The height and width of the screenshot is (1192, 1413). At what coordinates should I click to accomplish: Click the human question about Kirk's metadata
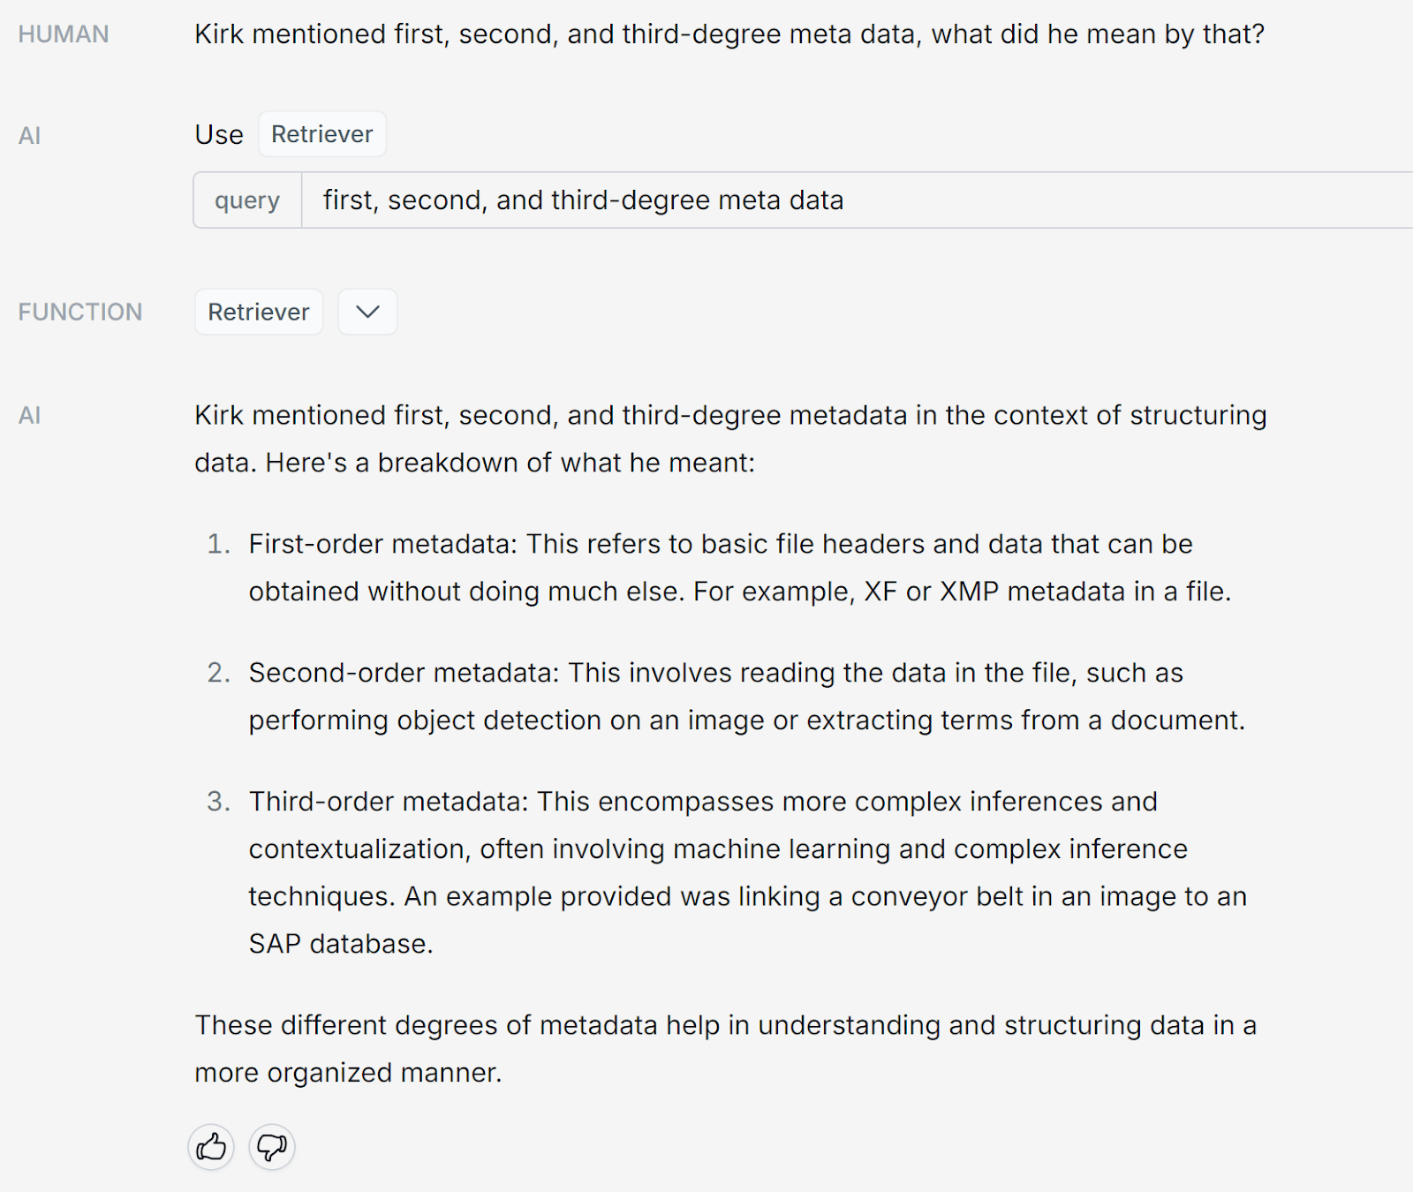(x=729, y=34)
